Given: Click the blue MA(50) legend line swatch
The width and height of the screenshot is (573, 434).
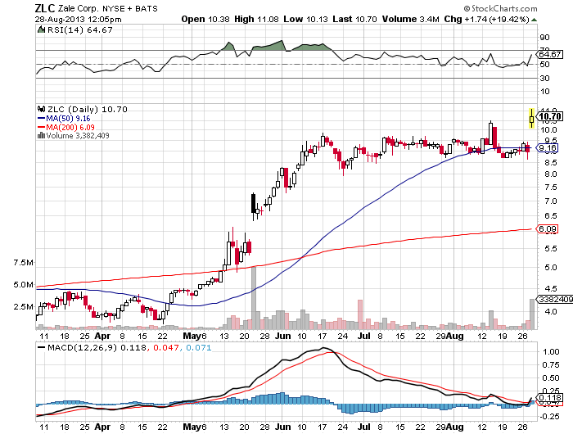Looking at the screenshot, I should click(41, 119).
